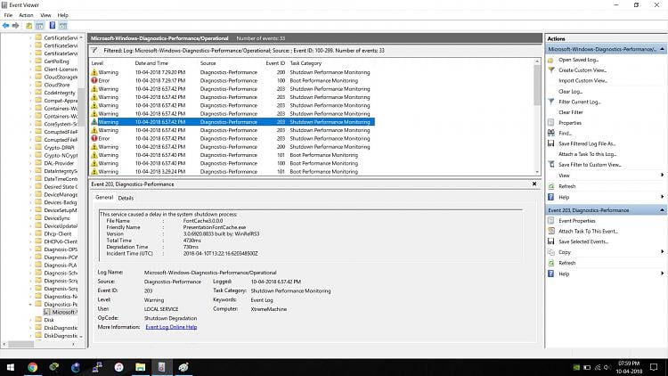
Task: Click Clear Filter action
Action: pyautogui.click(x=571, y=112)
